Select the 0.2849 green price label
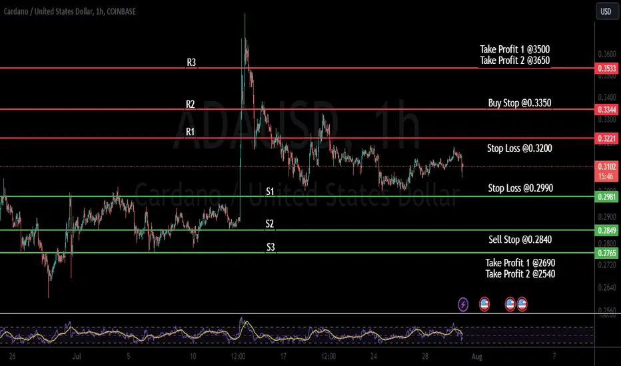This screenshot has width=621, height=366. tap(607, 231)
